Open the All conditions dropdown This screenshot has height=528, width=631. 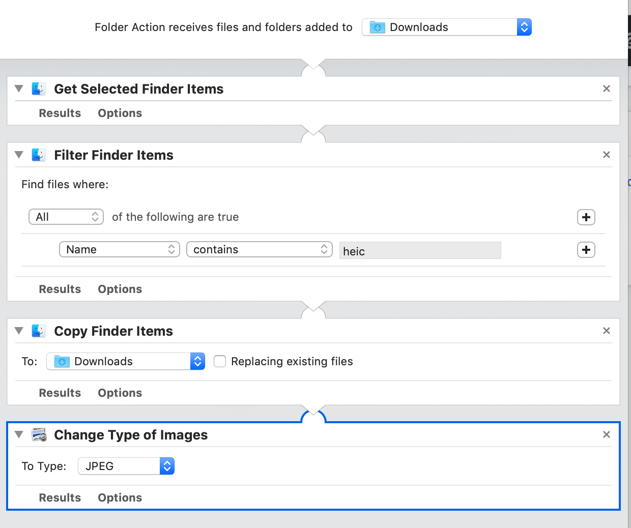[x=66, y=217]
